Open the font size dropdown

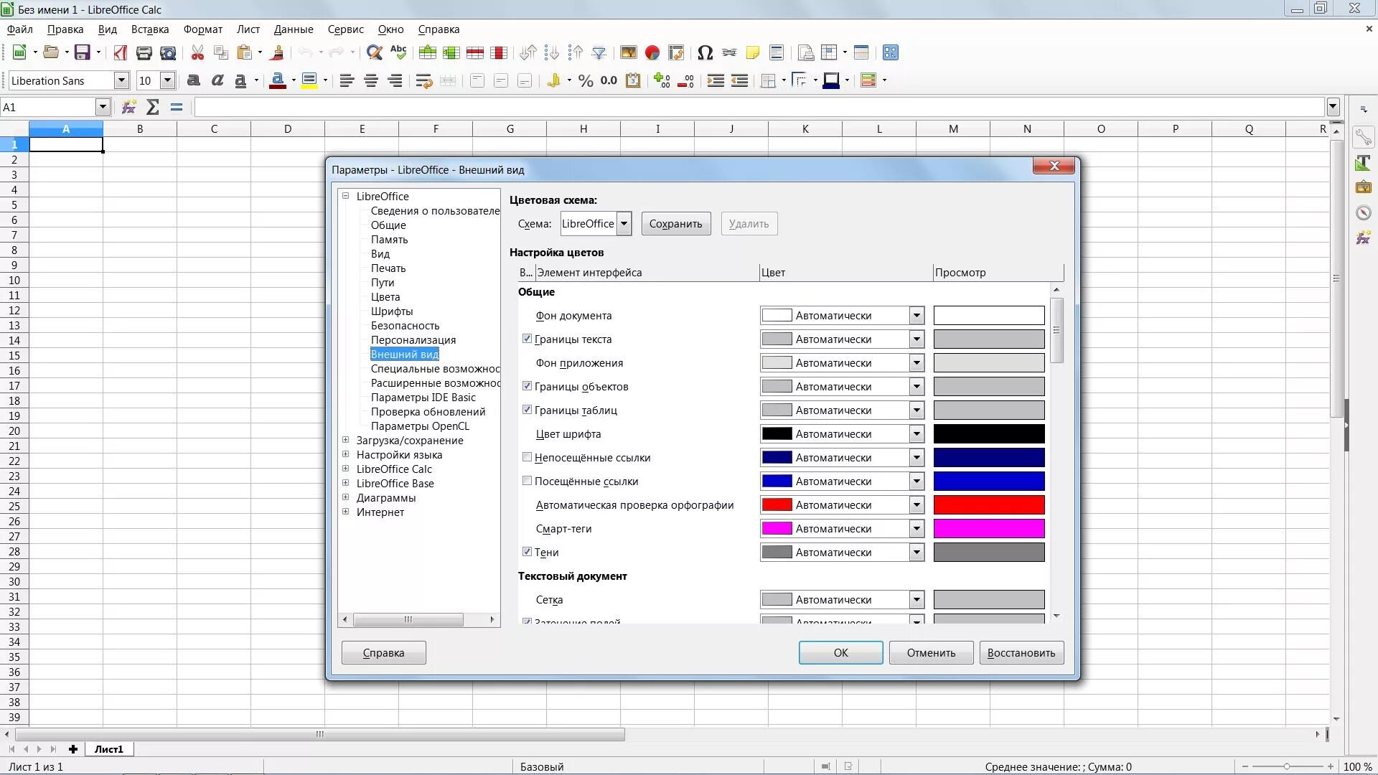167,80
